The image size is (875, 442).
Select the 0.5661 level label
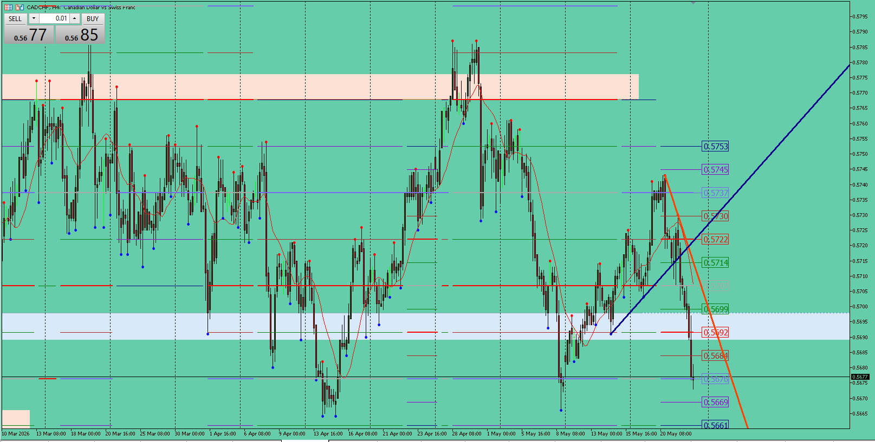tap(715, 425)
